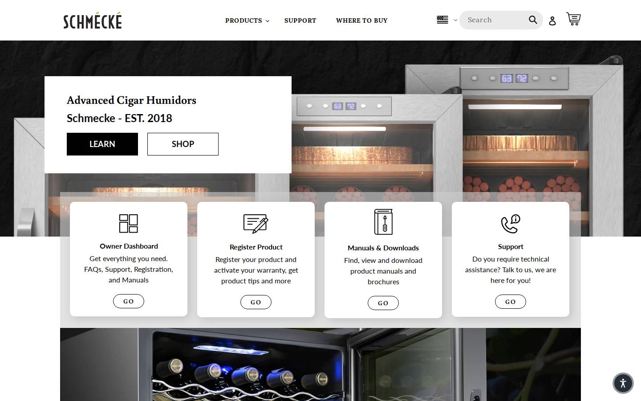Open the Support menu item
Viewport: 641px width, 401px height.
(300, 20)
